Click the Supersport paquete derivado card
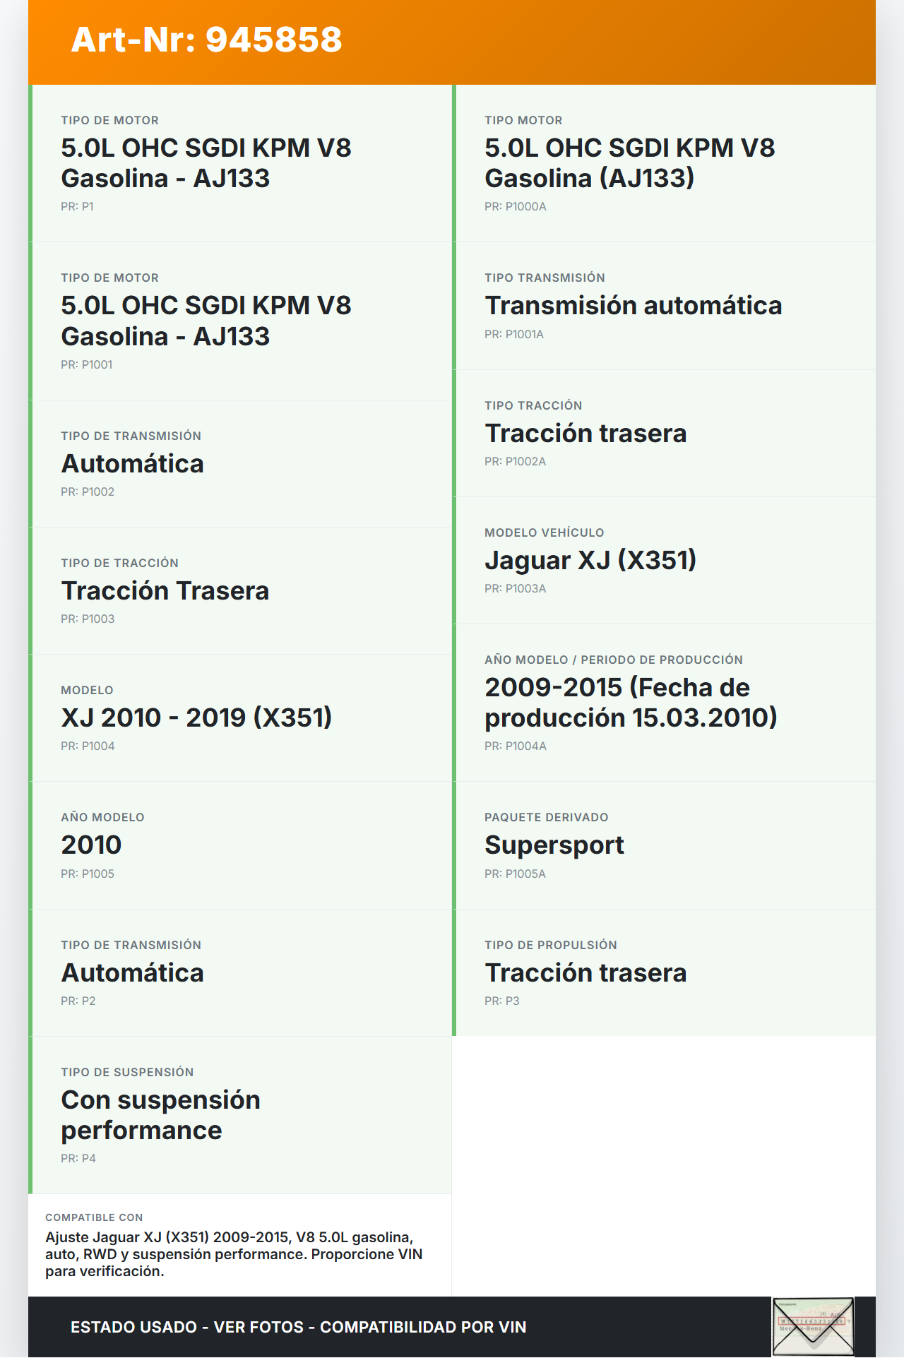The height and width of the screenshot is (1358, 904). (664, 845)
